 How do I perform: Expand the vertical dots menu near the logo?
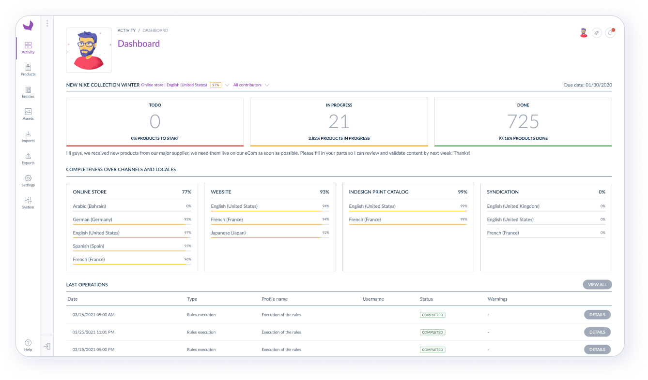(x=47, y=23)
